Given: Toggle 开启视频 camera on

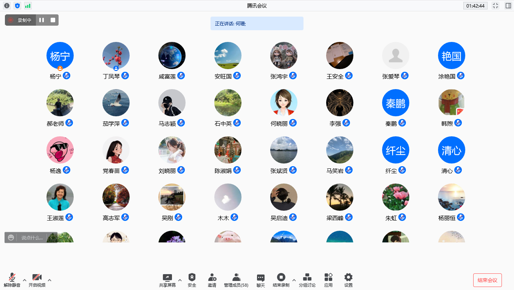Looking at the screenshot, I should pos(37,278).
